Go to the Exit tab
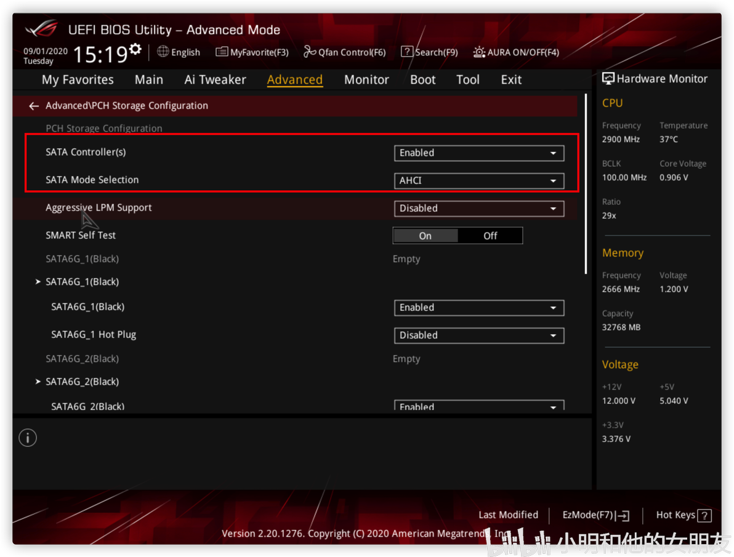 point(511,79)
